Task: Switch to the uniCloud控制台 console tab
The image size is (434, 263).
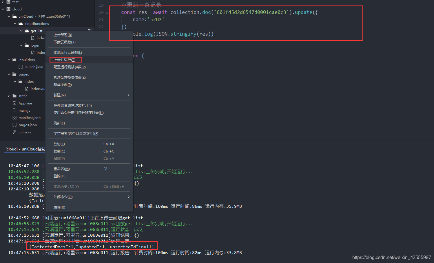Action: 25,149
